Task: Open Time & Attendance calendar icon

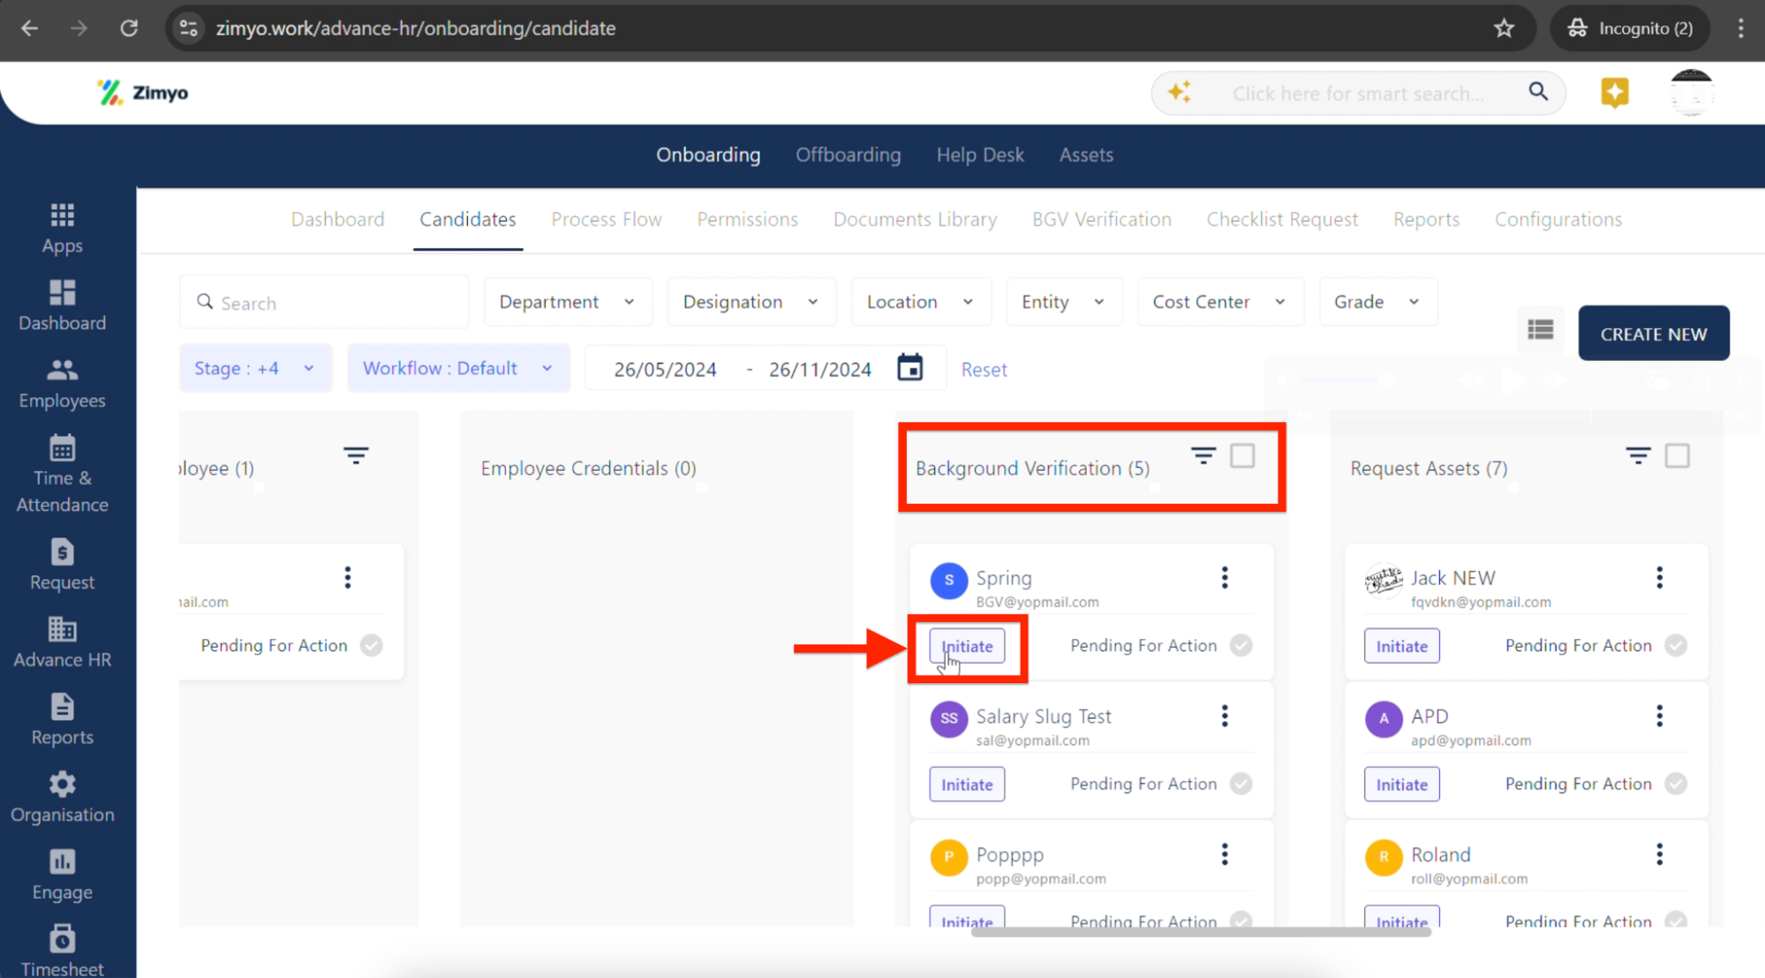Action: (x=62, y=448)
